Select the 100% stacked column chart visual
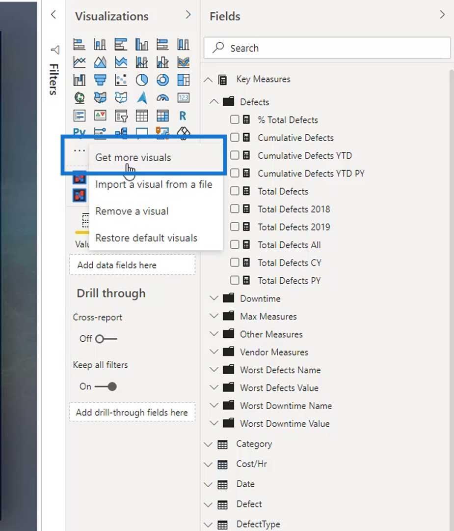 (x=183, y=44)
